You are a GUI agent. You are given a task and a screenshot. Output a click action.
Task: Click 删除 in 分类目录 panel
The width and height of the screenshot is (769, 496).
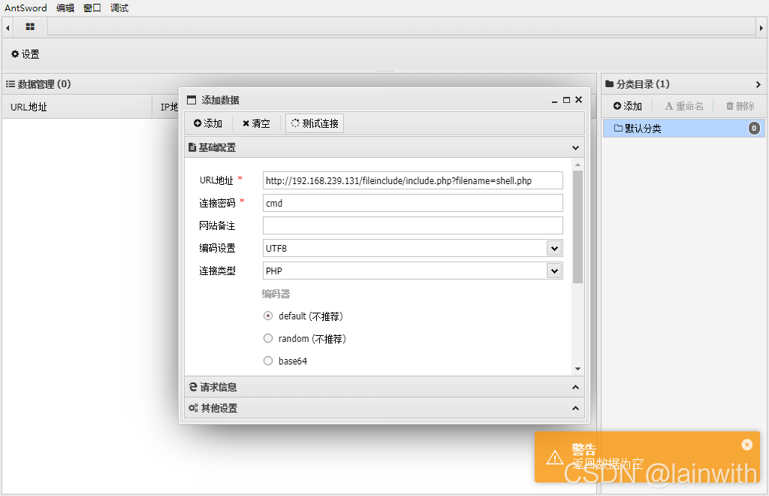point(740,106)
